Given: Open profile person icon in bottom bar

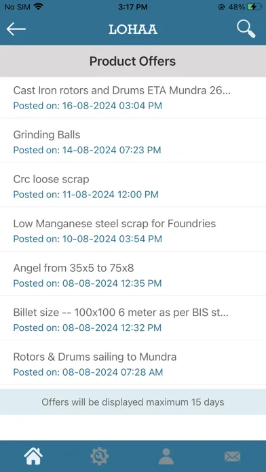Looking at the screenshot, I should tap(166, 456).
